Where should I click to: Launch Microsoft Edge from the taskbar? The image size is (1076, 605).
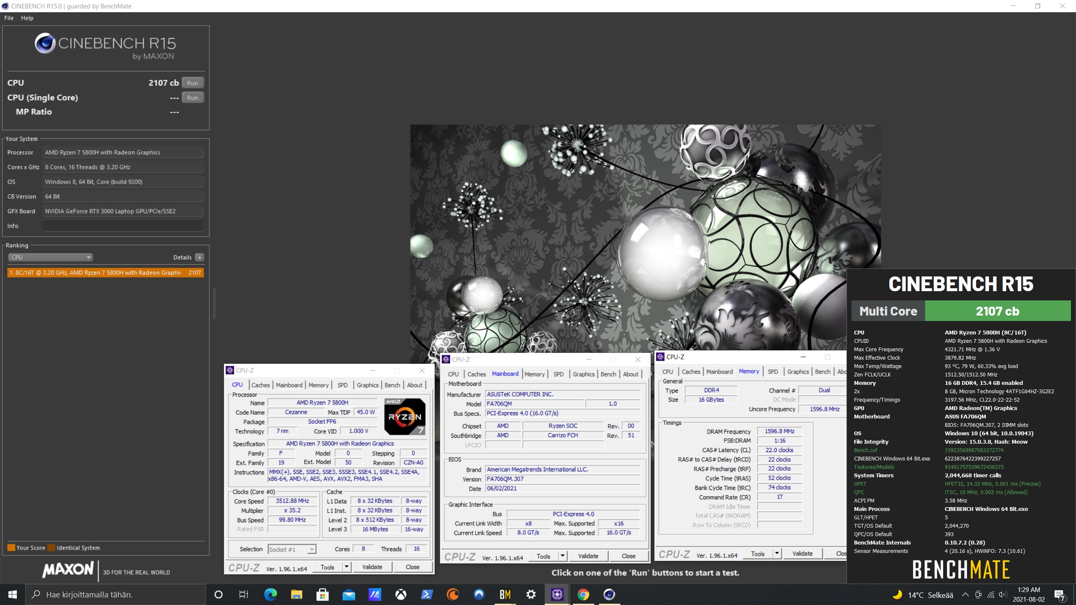pyautogui.click(x=270, y=594)
